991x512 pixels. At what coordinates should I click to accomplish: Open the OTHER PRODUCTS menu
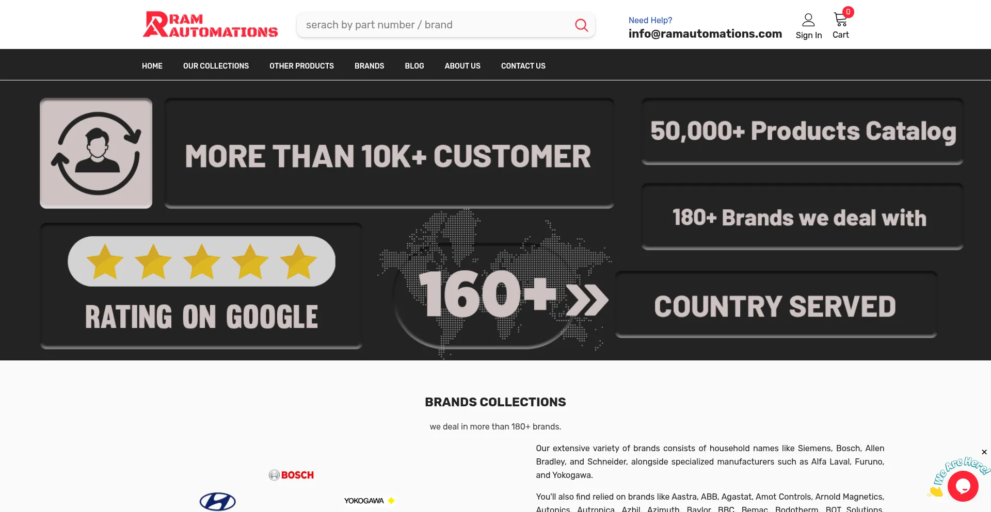(x=301, y=66)
